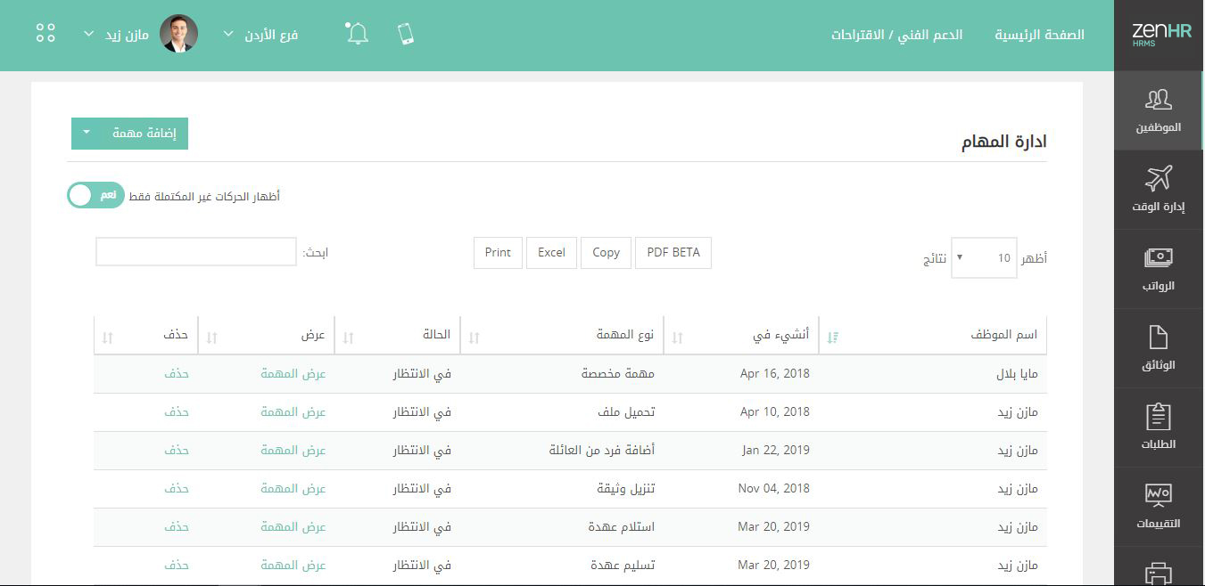Click the PDF BETA button
The width and height of the screenshot is (1205, 586).
point(673,253)
